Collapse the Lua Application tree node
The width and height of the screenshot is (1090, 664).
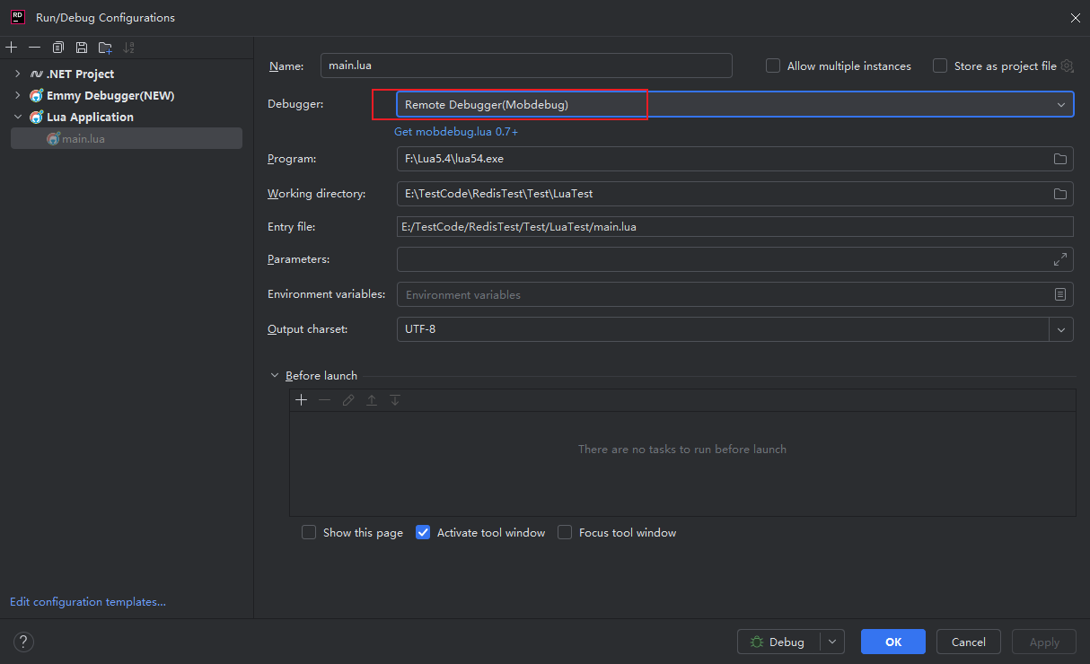pos(17,117)
